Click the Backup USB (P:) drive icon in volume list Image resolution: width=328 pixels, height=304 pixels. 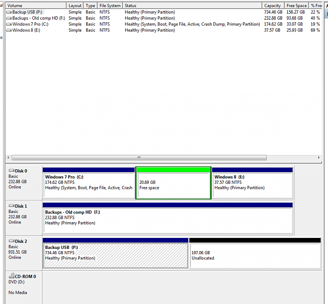click(x=9, y=12)
